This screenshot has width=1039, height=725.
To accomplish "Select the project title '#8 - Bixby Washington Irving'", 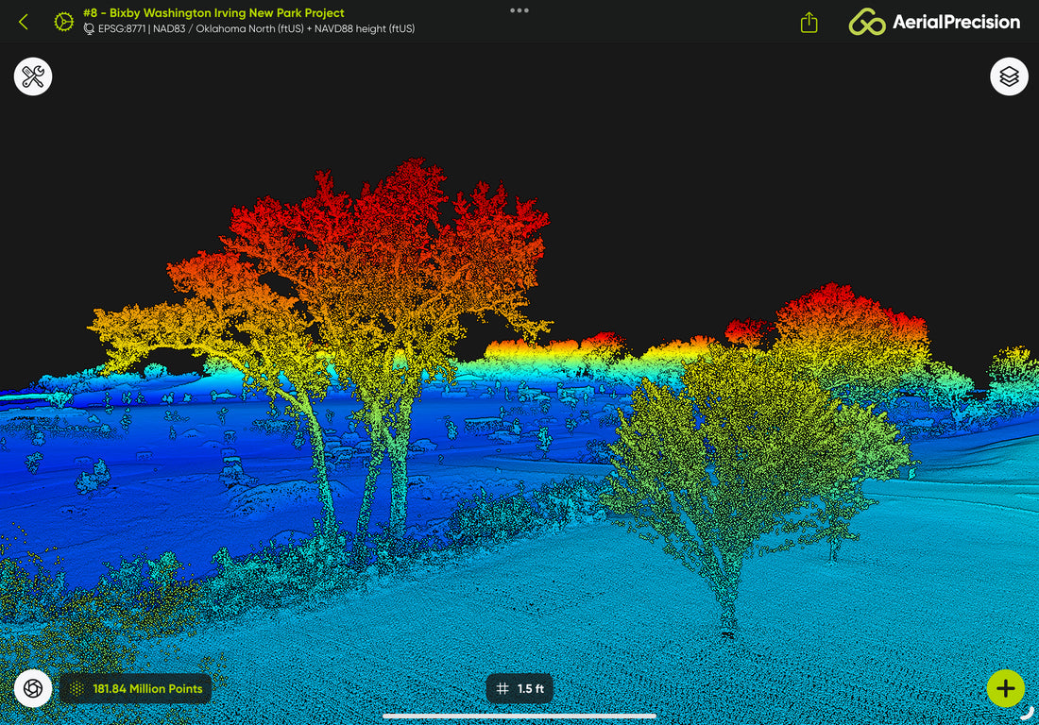I will (x=213, y=13).
